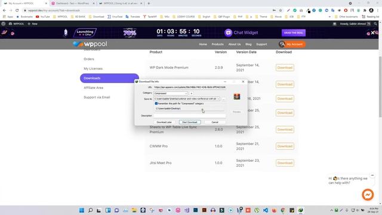Open the Chrome three-dot menu
The height and width of the screenshot is (215, 382).
(378, 11)
